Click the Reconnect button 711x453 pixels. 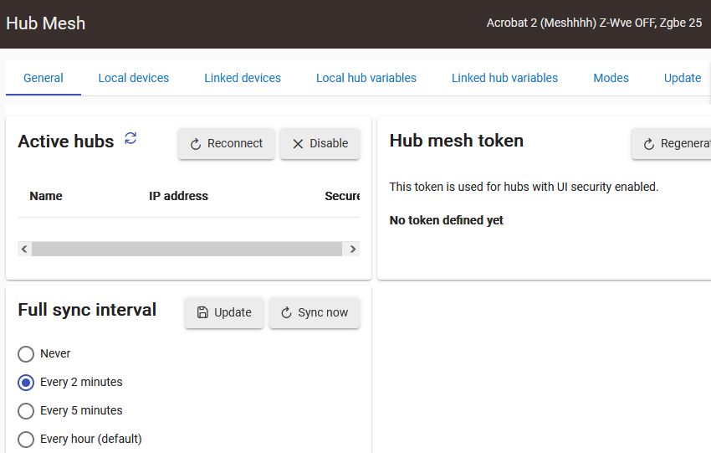tap(226, 143)
